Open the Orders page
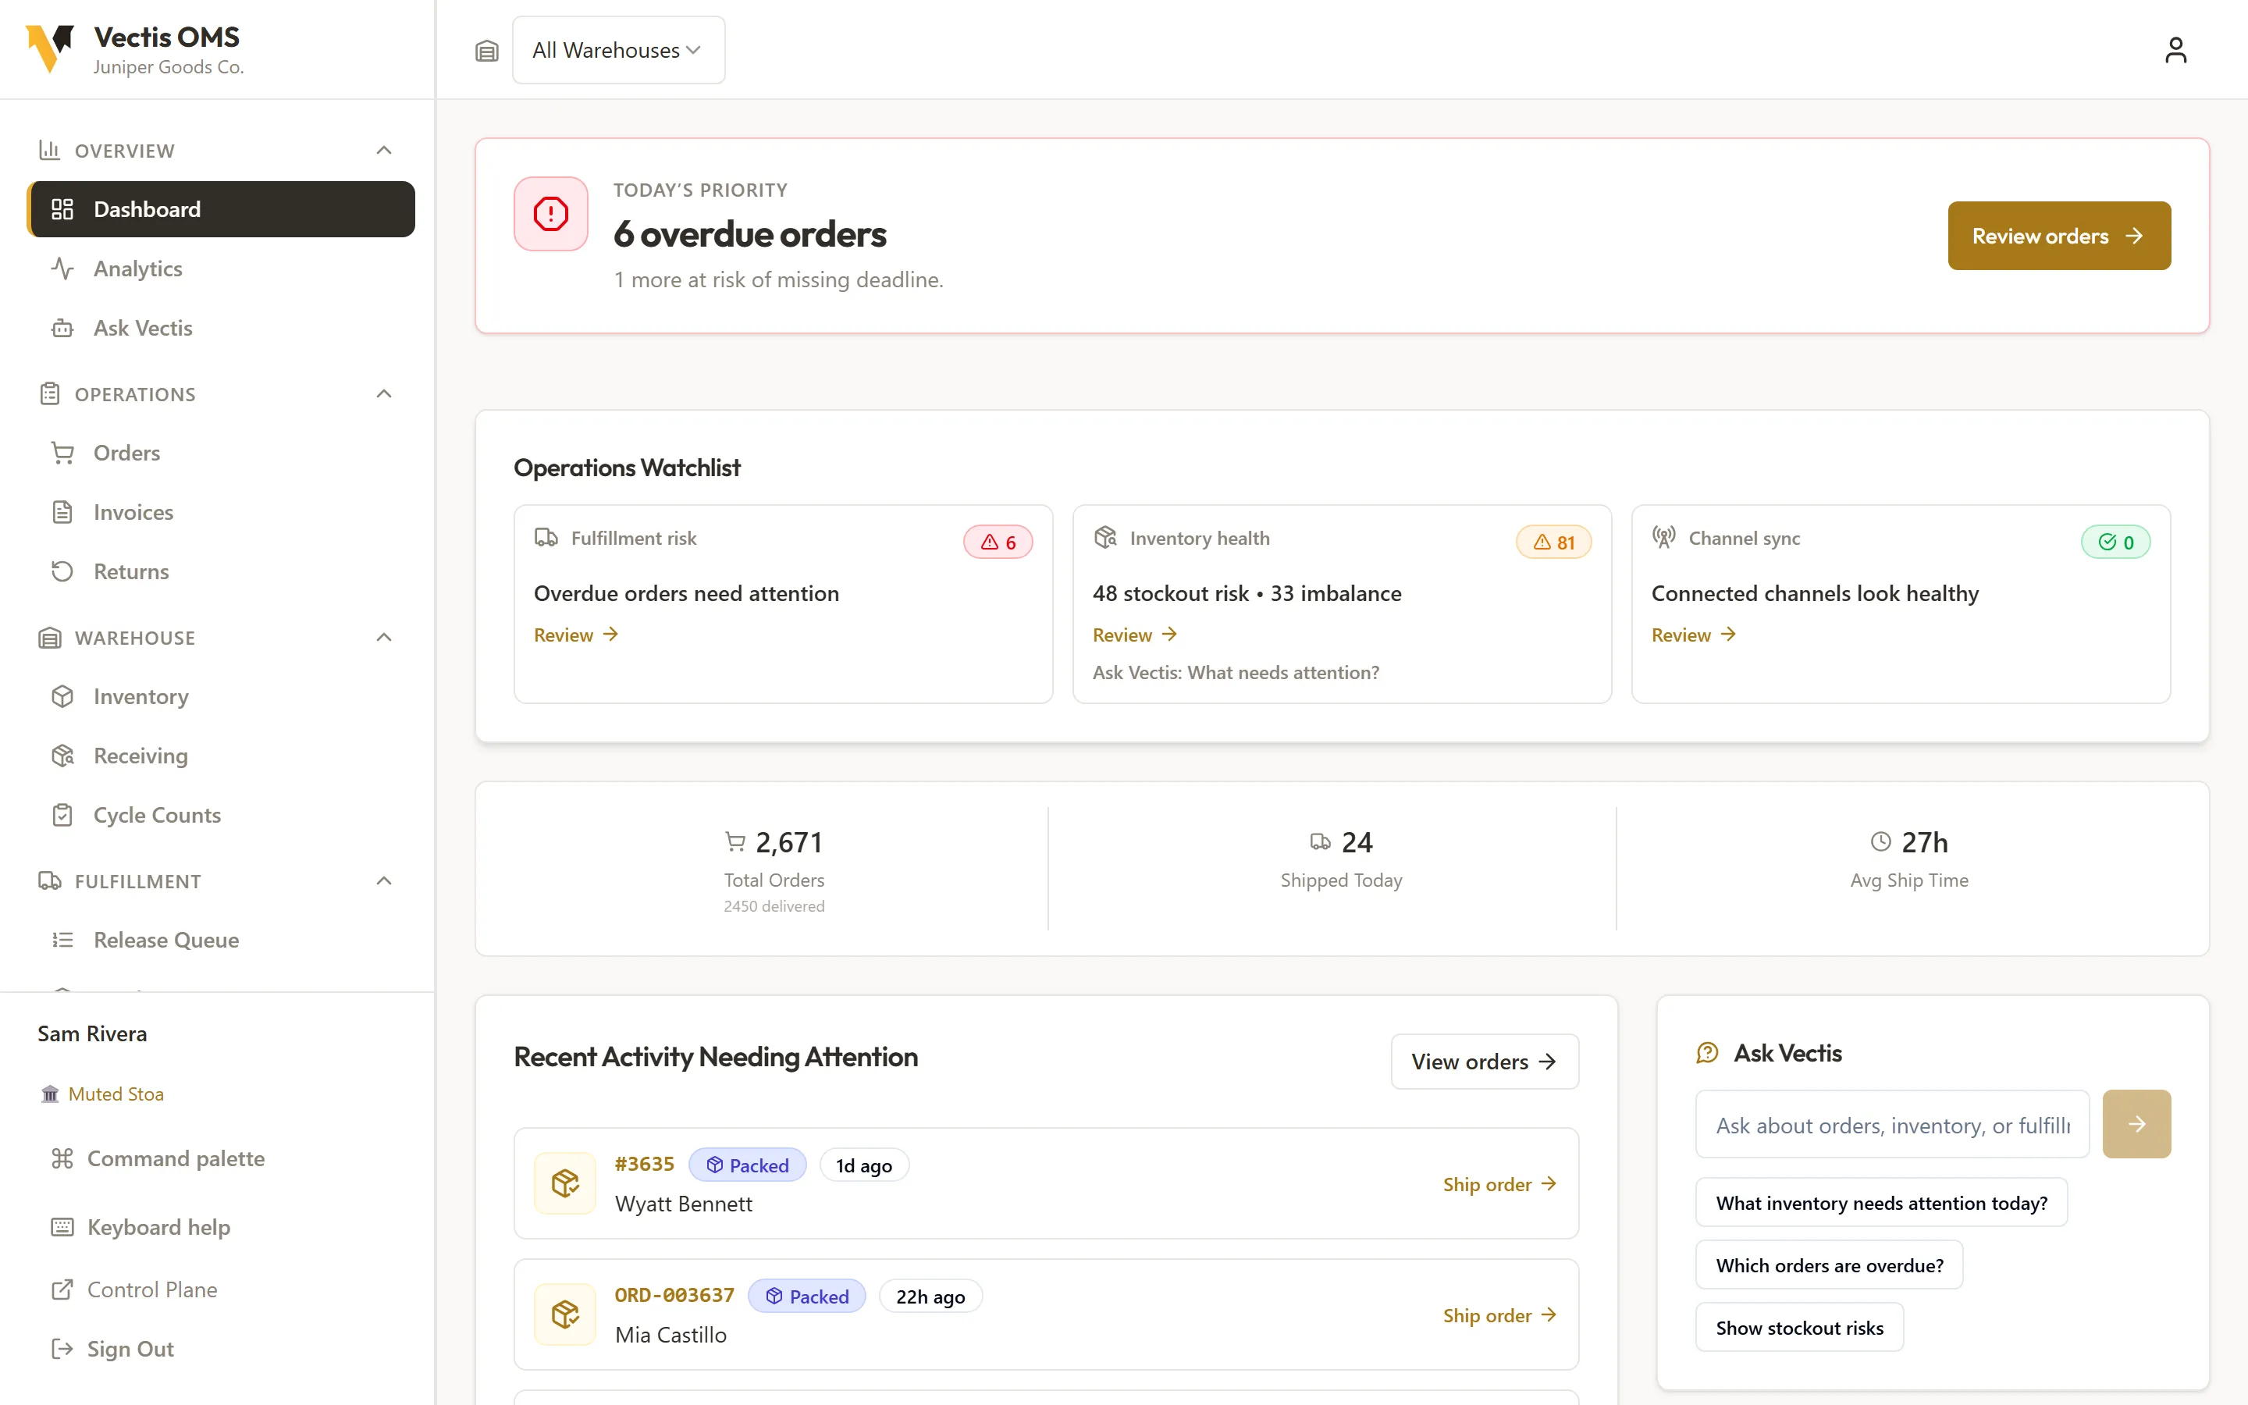The image size is (2248, 1405). click(220, 453)
